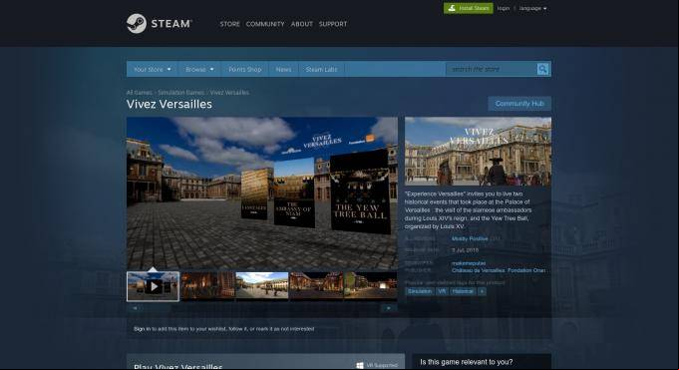Go to Points Shop tab
679x370 pixels.
tap(244, 70)
